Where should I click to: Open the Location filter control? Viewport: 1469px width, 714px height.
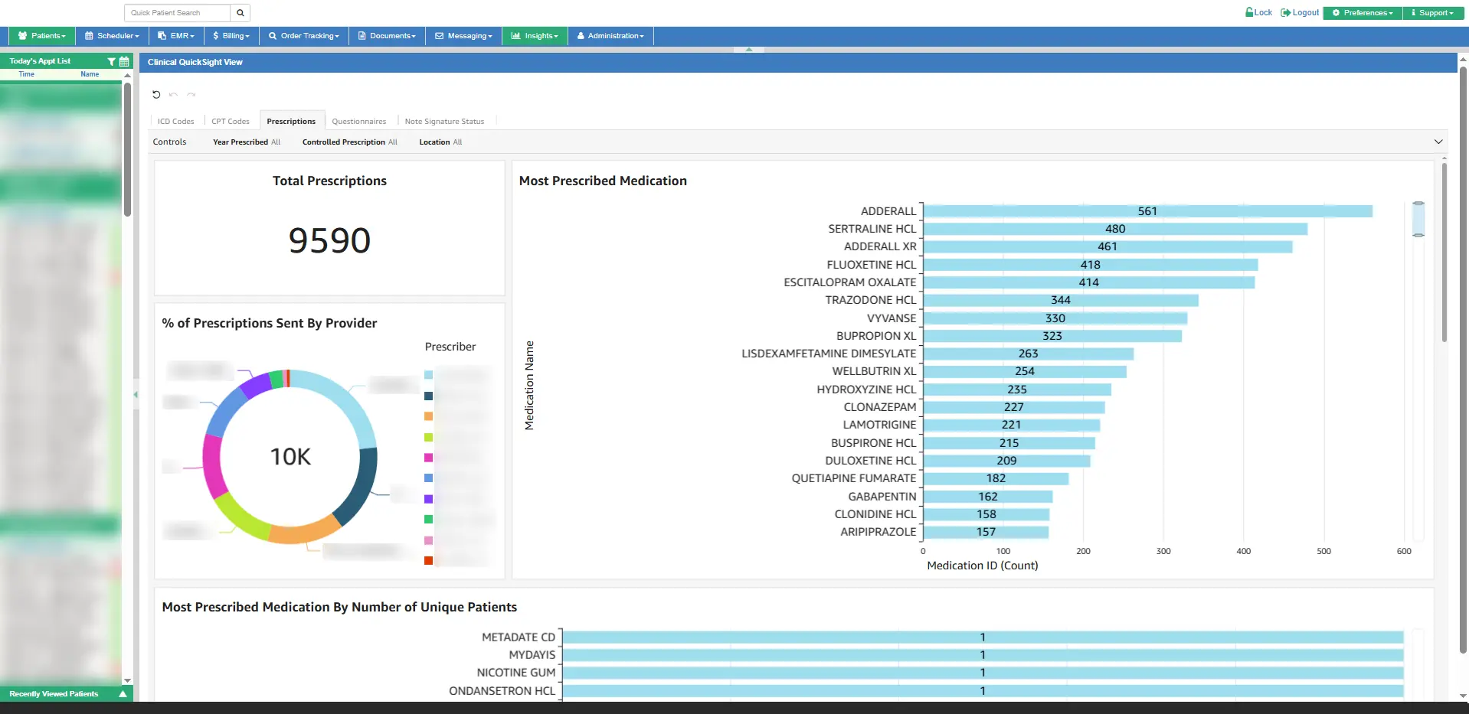tap(440, 142)
